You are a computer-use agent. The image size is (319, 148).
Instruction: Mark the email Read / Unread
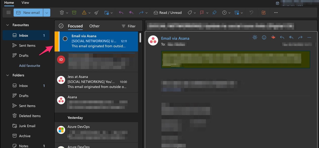168,12
